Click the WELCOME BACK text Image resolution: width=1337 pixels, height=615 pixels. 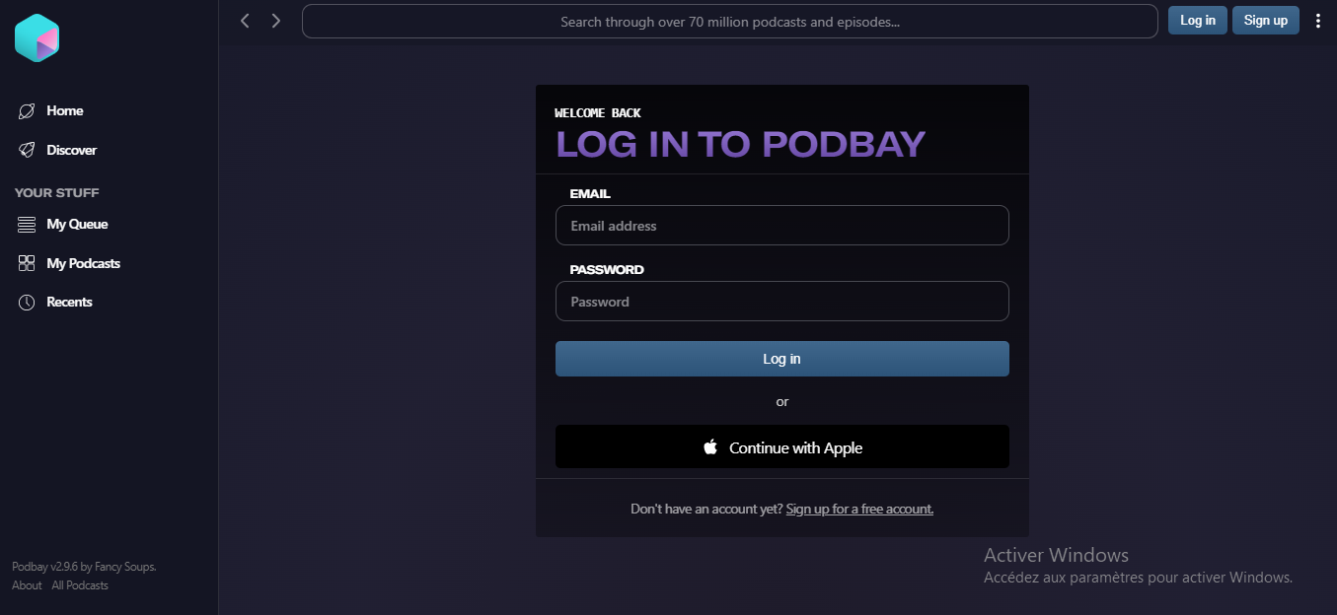tap(598, 113)
